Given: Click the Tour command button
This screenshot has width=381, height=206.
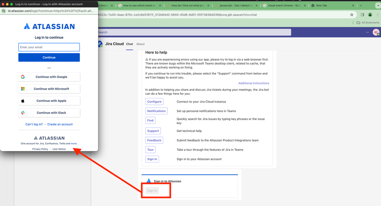Looking at the screenshot, I should click(x=150, y=150).
